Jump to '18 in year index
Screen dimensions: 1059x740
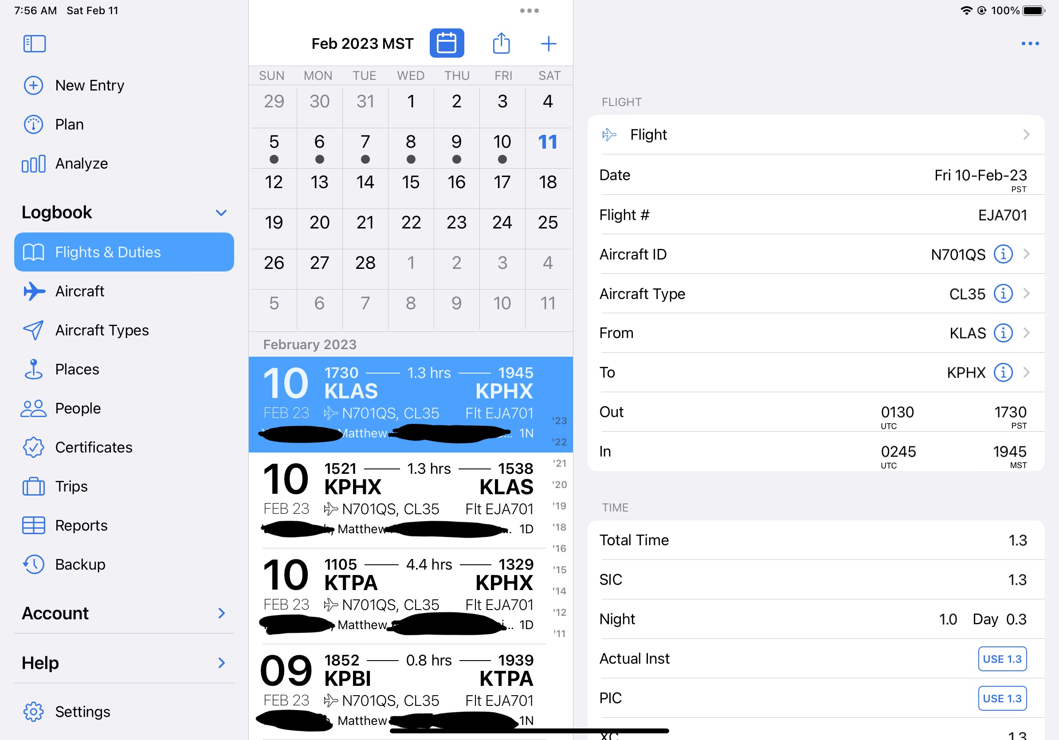[559, 527]
